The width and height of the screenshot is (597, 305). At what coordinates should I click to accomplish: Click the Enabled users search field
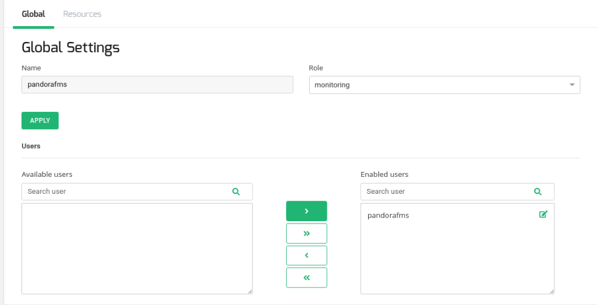click(x=457, y=191)
